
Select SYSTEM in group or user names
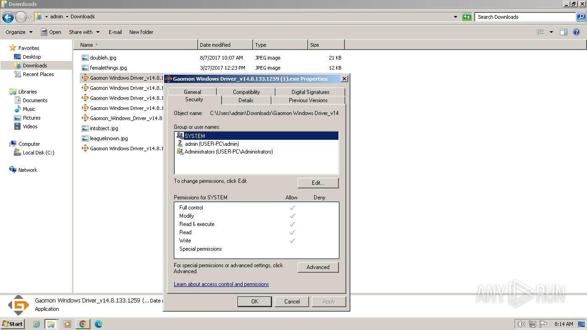(257, 136)
